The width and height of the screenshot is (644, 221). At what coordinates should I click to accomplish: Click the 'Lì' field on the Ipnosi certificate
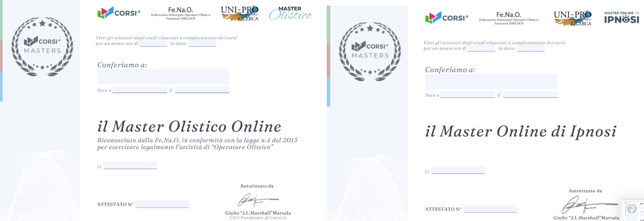click(x=458, y=170)
